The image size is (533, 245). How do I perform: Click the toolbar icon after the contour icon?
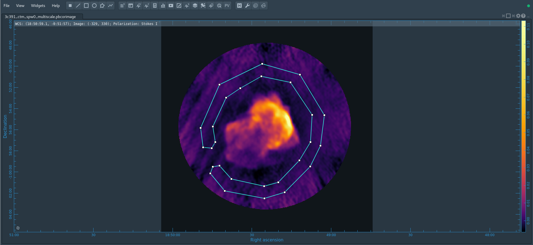[264, 6]
